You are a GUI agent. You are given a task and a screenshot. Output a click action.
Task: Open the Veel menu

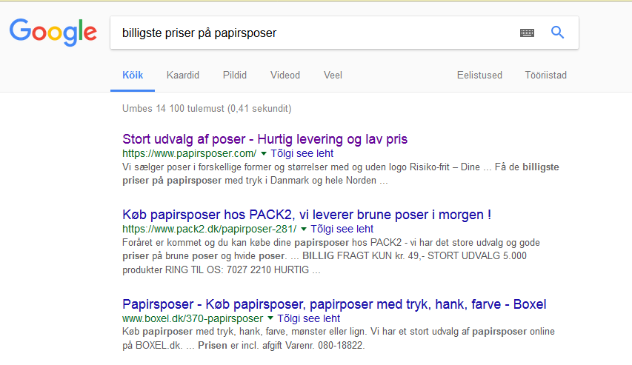point(333,76)
